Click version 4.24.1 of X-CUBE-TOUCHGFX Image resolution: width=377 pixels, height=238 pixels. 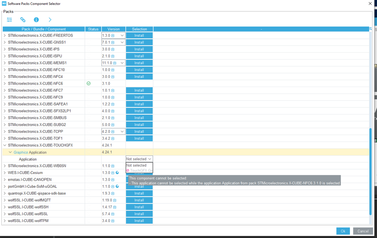(107, 145)
